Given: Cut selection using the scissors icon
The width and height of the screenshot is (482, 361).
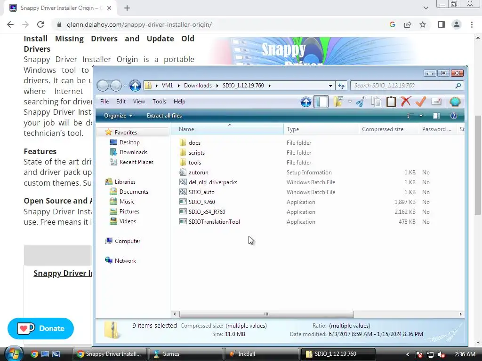Looking at the screenshot, I should click(361, 102).
